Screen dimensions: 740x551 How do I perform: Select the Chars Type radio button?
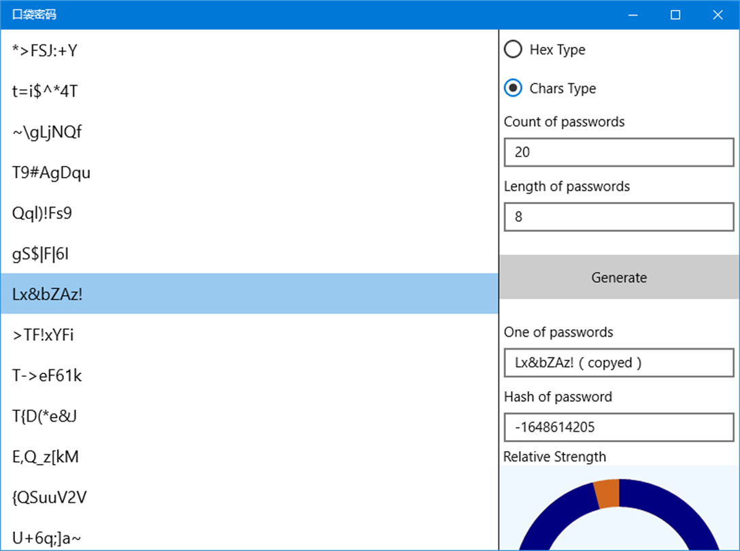[513, 88]
